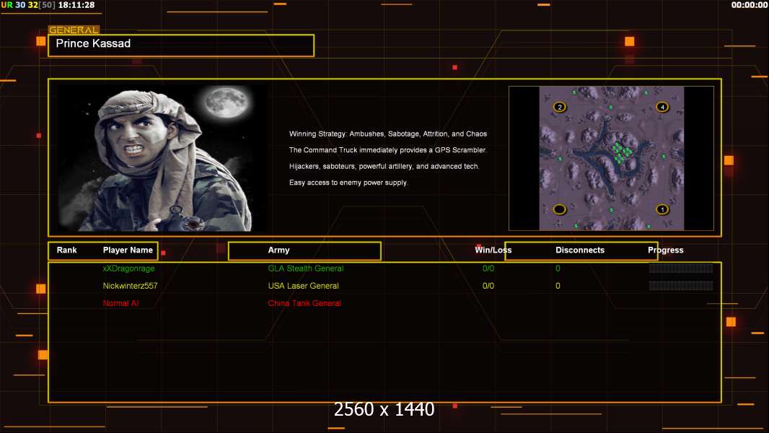This screenshot has width=769, height=433.
Task: Select the GENERAL tab label
Action: coord(74,30)
